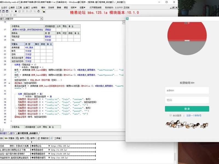Click the run (play) toolbar icon
The image size is (219, 164).
[x=12, y=11]
